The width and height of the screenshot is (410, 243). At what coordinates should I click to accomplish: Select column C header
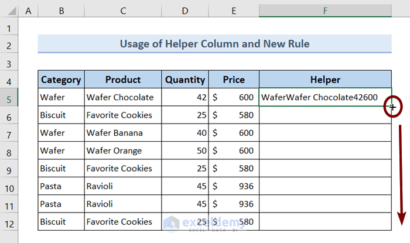[123, 11]
